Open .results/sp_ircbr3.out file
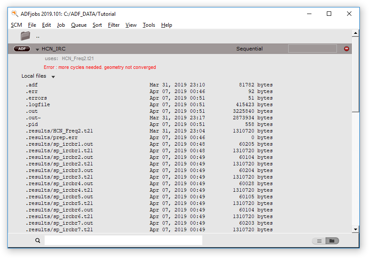The image size is (369, 258). coord(59,170)
